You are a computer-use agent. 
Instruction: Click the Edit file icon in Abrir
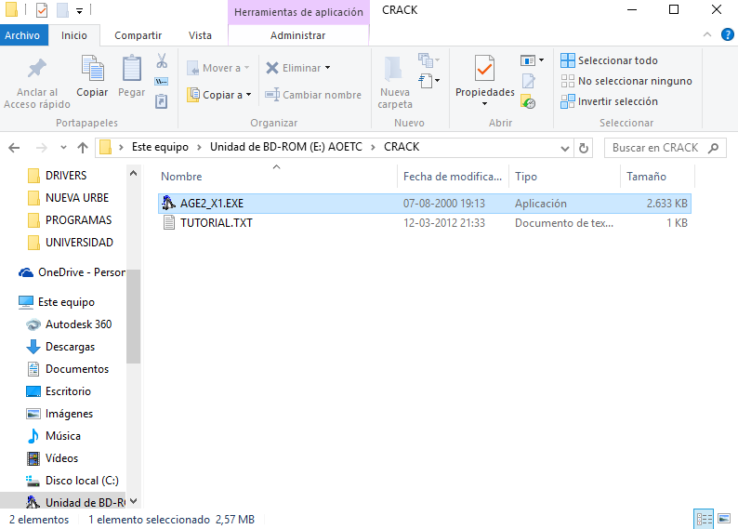coord(528,82)
